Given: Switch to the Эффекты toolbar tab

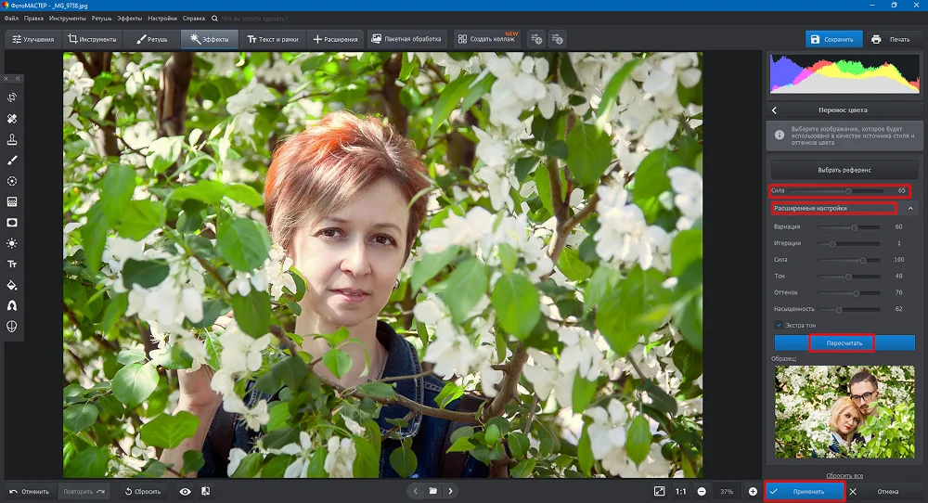Looking at the screenshot, I should pyautogui.click(x=210, y=39).
